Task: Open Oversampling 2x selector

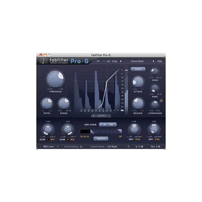Action: click(x=73, y=147)
